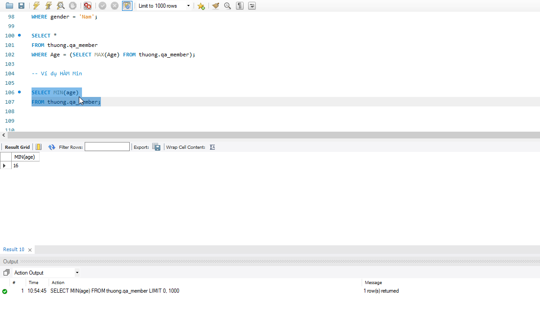This screenshot has height=326, width=540.
Task: Toggle auto-commit mode
Action: tap(127, 5)
